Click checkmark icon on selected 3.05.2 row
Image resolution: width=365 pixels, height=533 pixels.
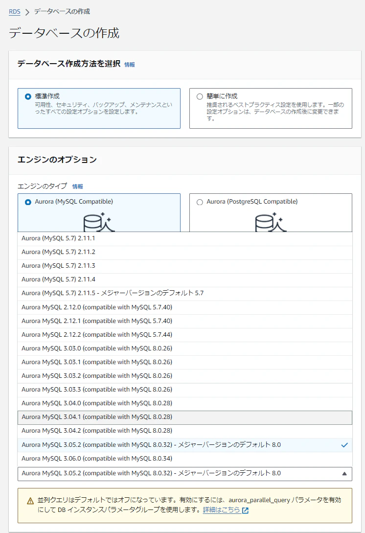[x=344, y=445]
